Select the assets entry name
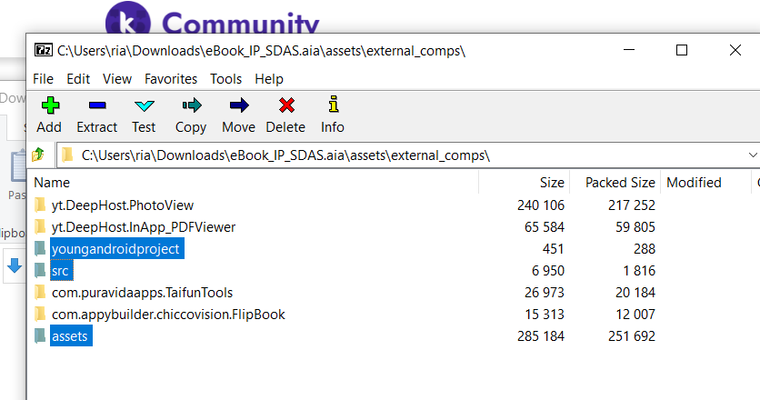760x400 pixels. tap(69, 336)
